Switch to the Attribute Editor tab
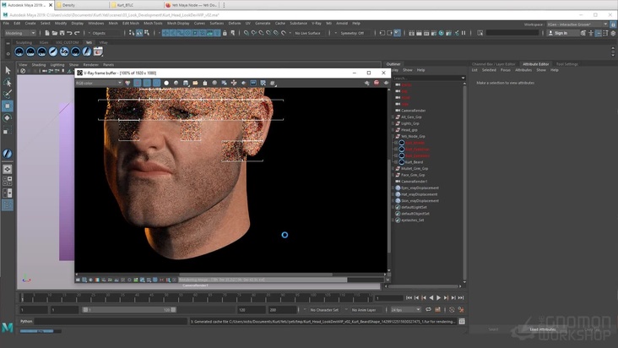 tap(535, 64)
